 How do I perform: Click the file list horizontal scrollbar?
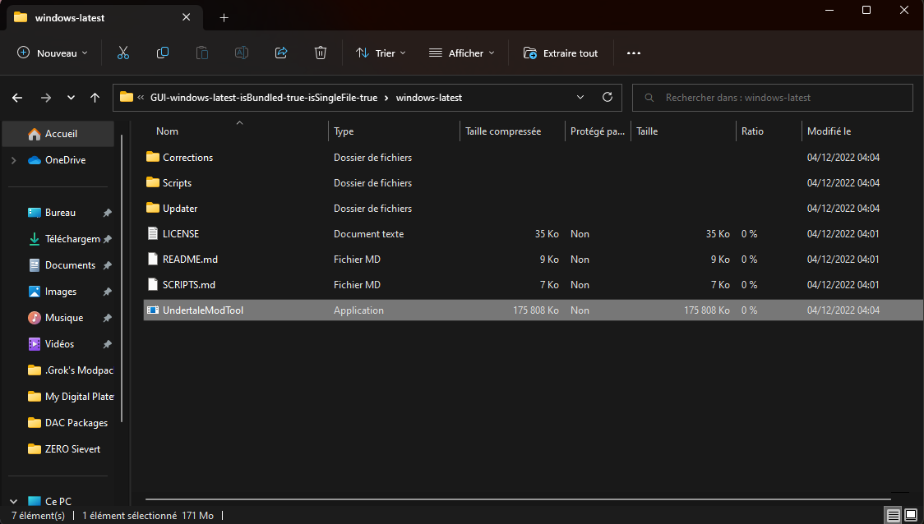[x=517, y=500]
